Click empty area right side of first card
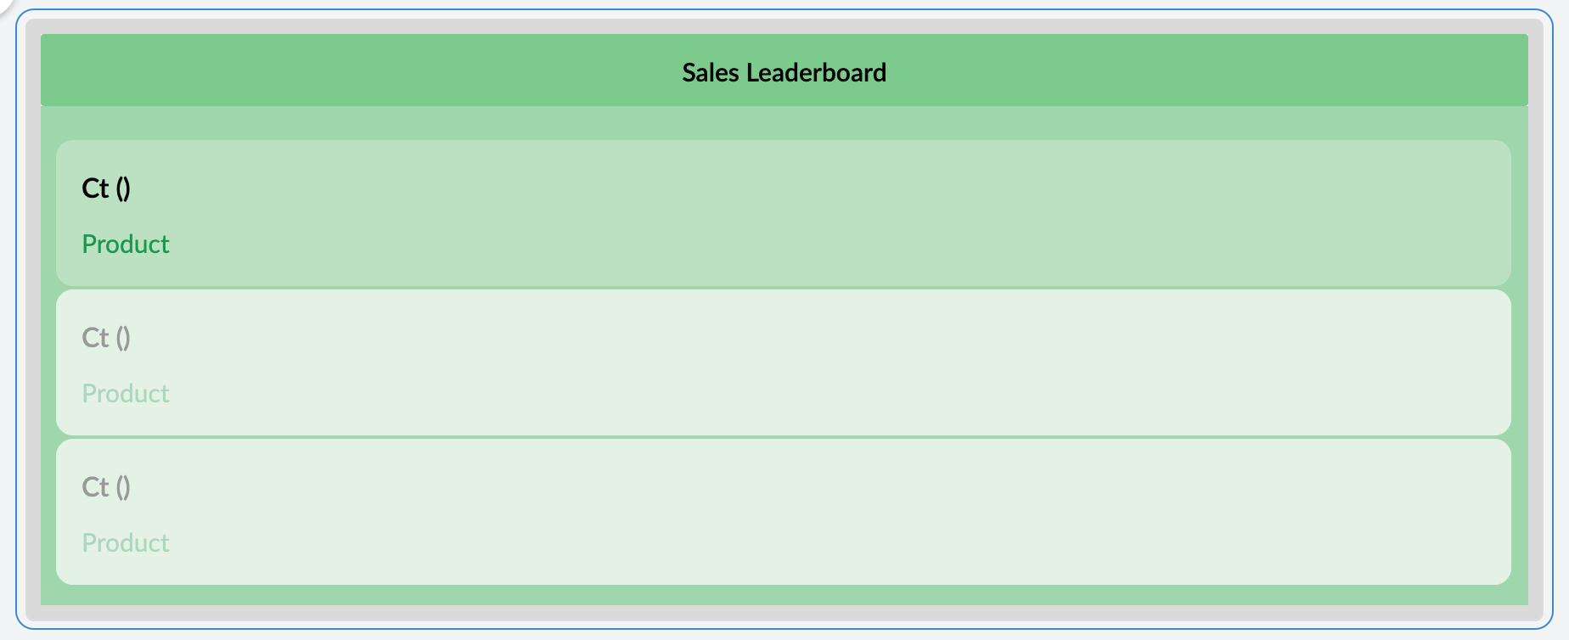 (x=1274, y=212)
